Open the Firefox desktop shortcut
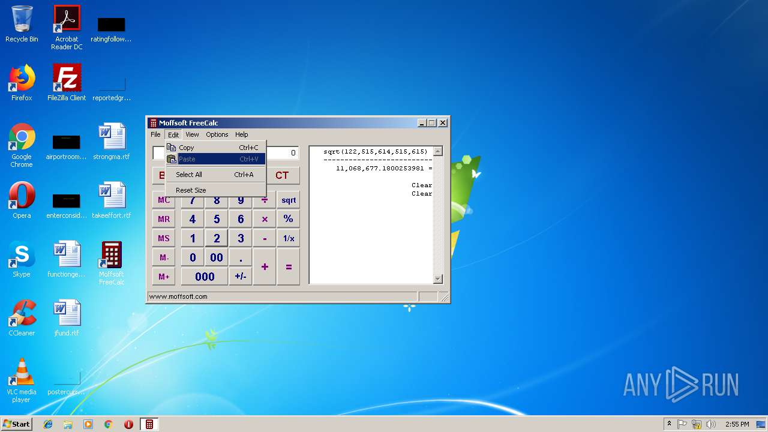The width and height of the screenshot is (768, 432). click(22, 83)
